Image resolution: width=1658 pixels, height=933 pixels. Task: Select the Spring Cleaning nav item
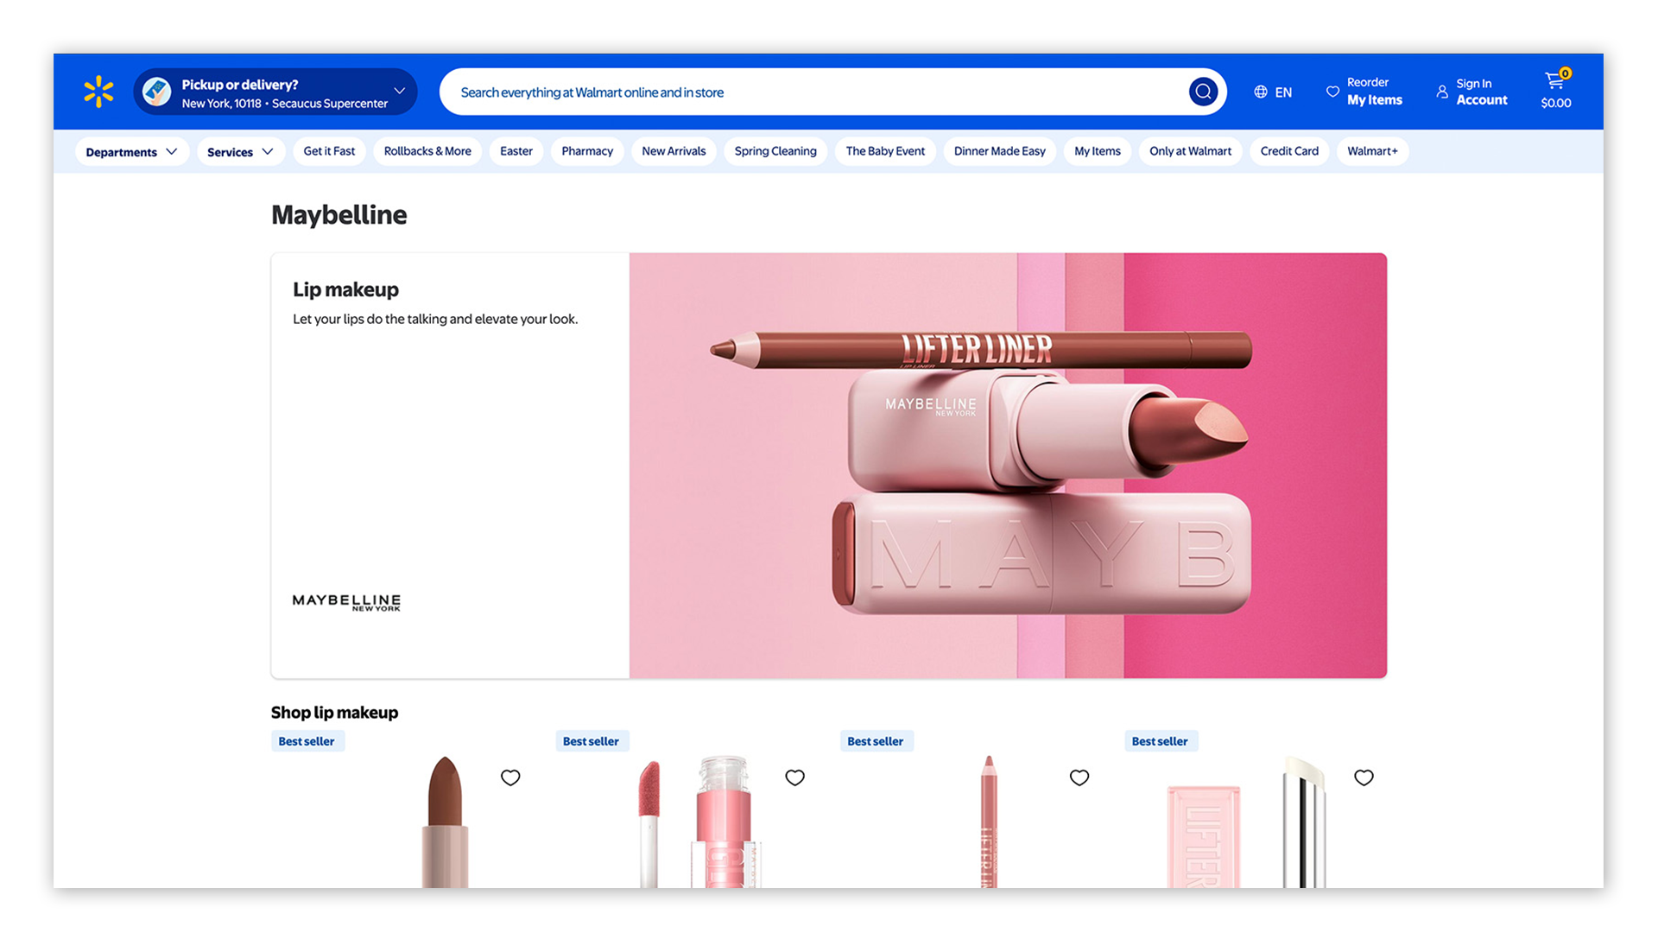775,151
